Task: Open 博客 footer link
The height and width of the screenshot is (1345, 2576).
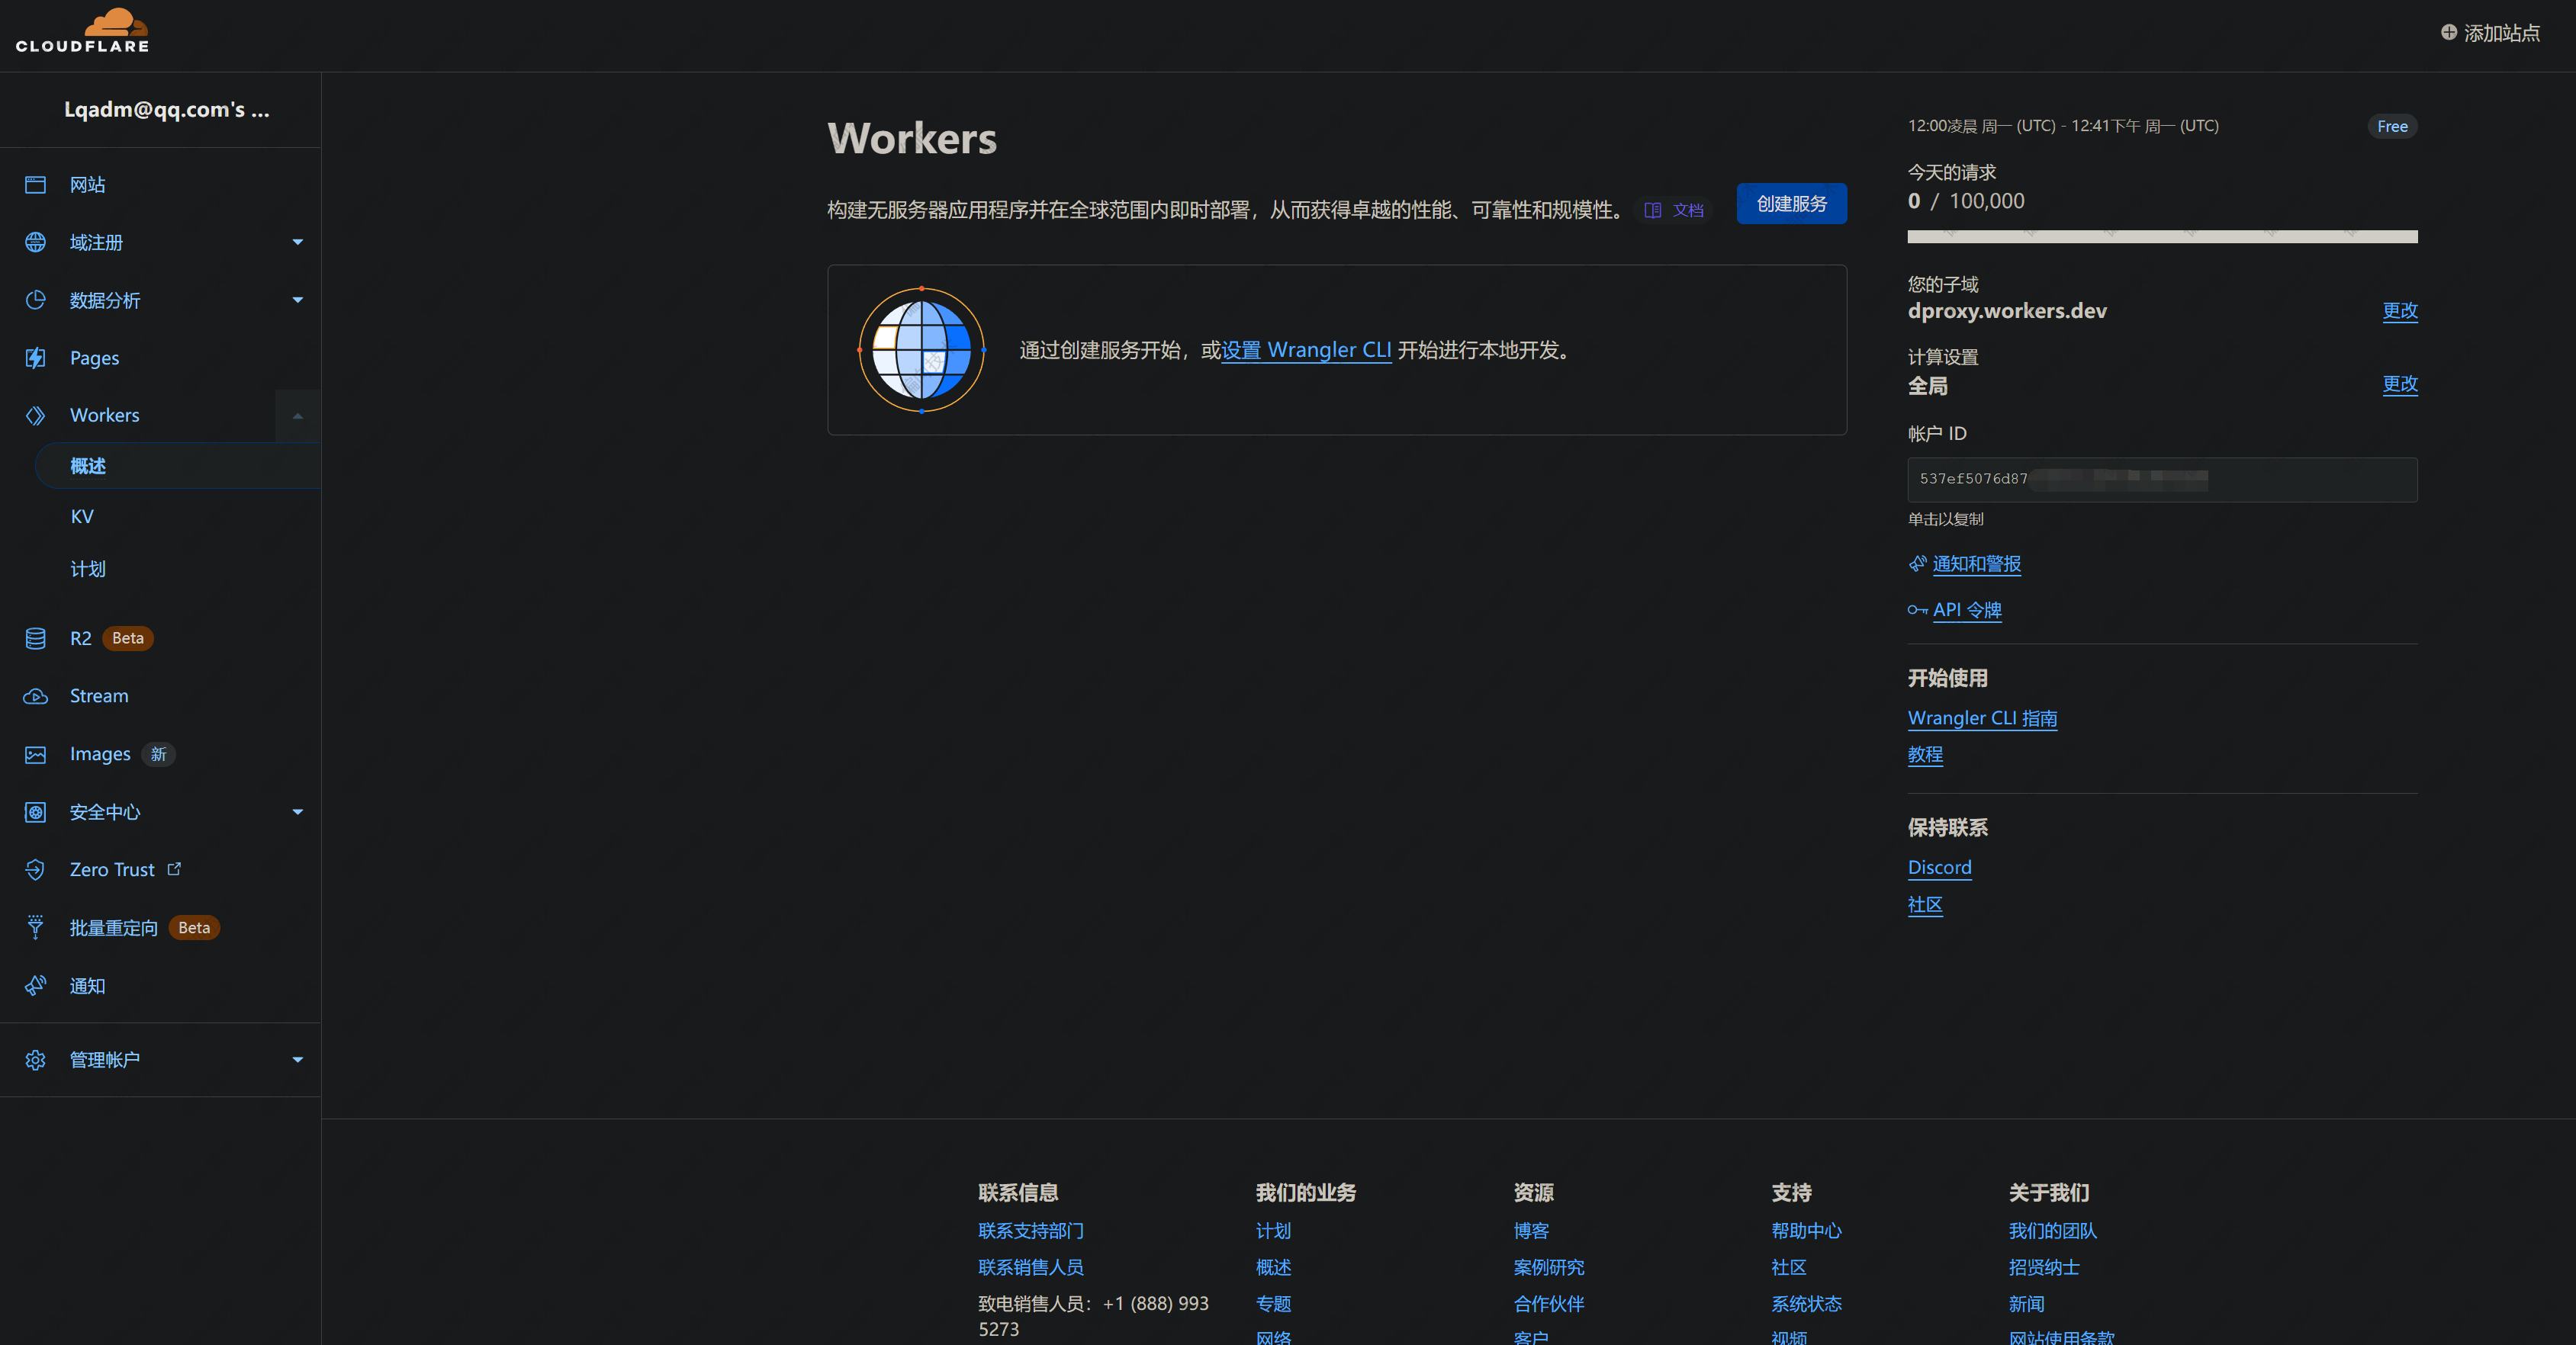Action: click(1531, 1231)
